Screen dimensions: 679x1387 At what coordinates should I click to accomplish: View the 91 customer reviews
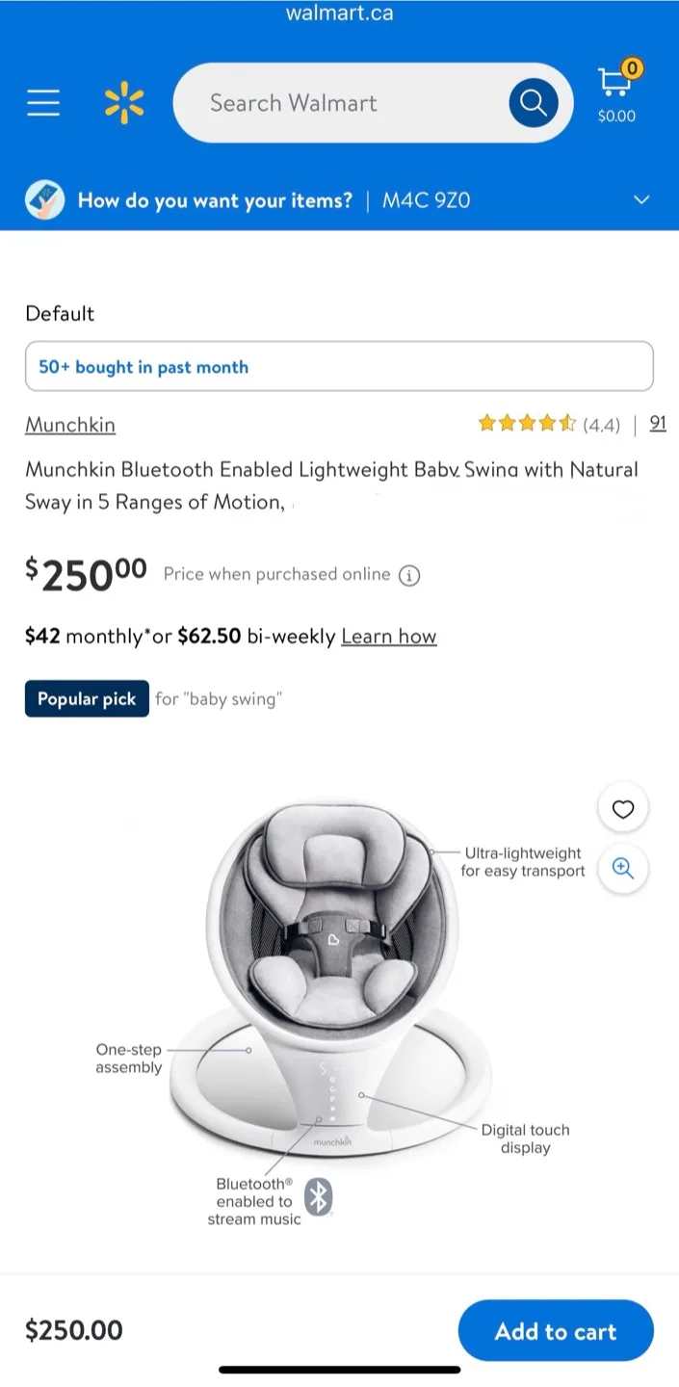(x=658, y=424)
